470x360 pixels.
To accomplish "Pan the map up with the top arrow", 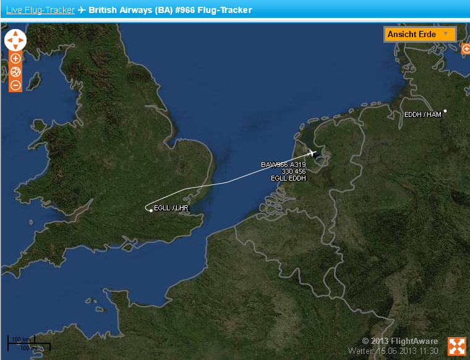I will pos(15,34).
